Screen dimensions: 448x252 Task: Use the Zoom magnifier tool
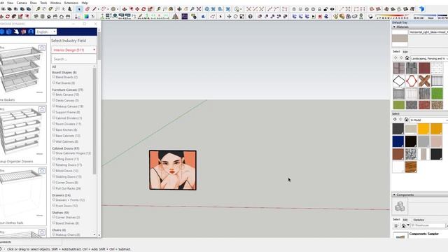[x=192, y=9]
